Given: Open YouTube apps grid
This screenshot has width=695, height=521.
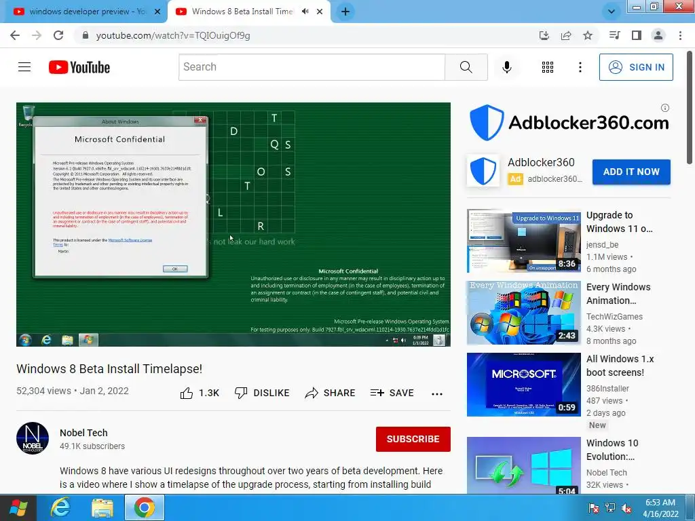Looking at the screenshot, I should click(x=548, y=67).
